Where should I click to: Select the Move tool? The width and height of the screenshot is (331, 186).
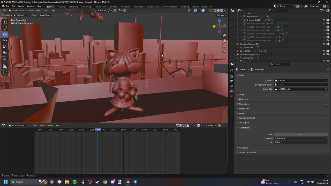click(5, 35)
